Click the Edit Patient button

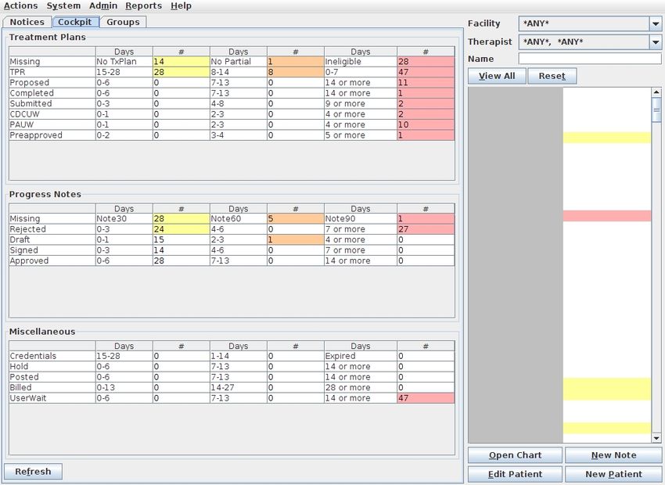(515, 474)
